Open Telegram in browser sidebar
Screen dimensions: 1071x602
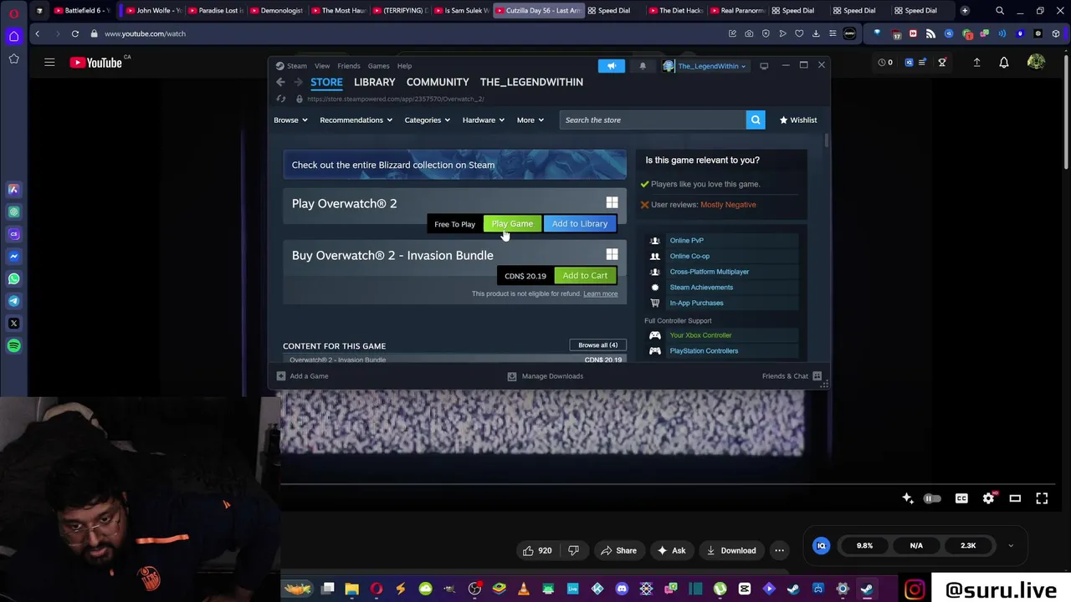[13, 301]
